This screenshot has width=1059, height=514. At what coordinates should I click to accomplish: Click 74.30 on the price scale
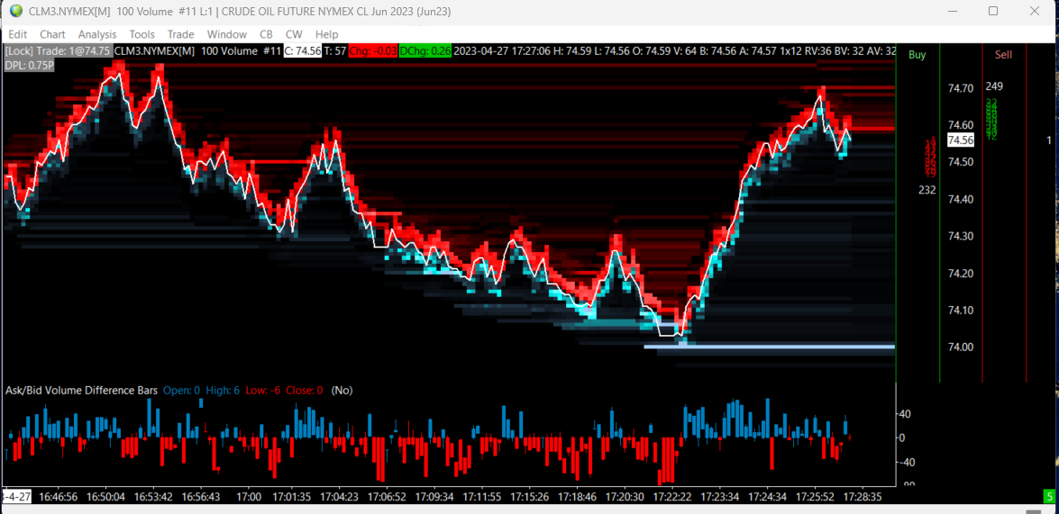(961, 237)
